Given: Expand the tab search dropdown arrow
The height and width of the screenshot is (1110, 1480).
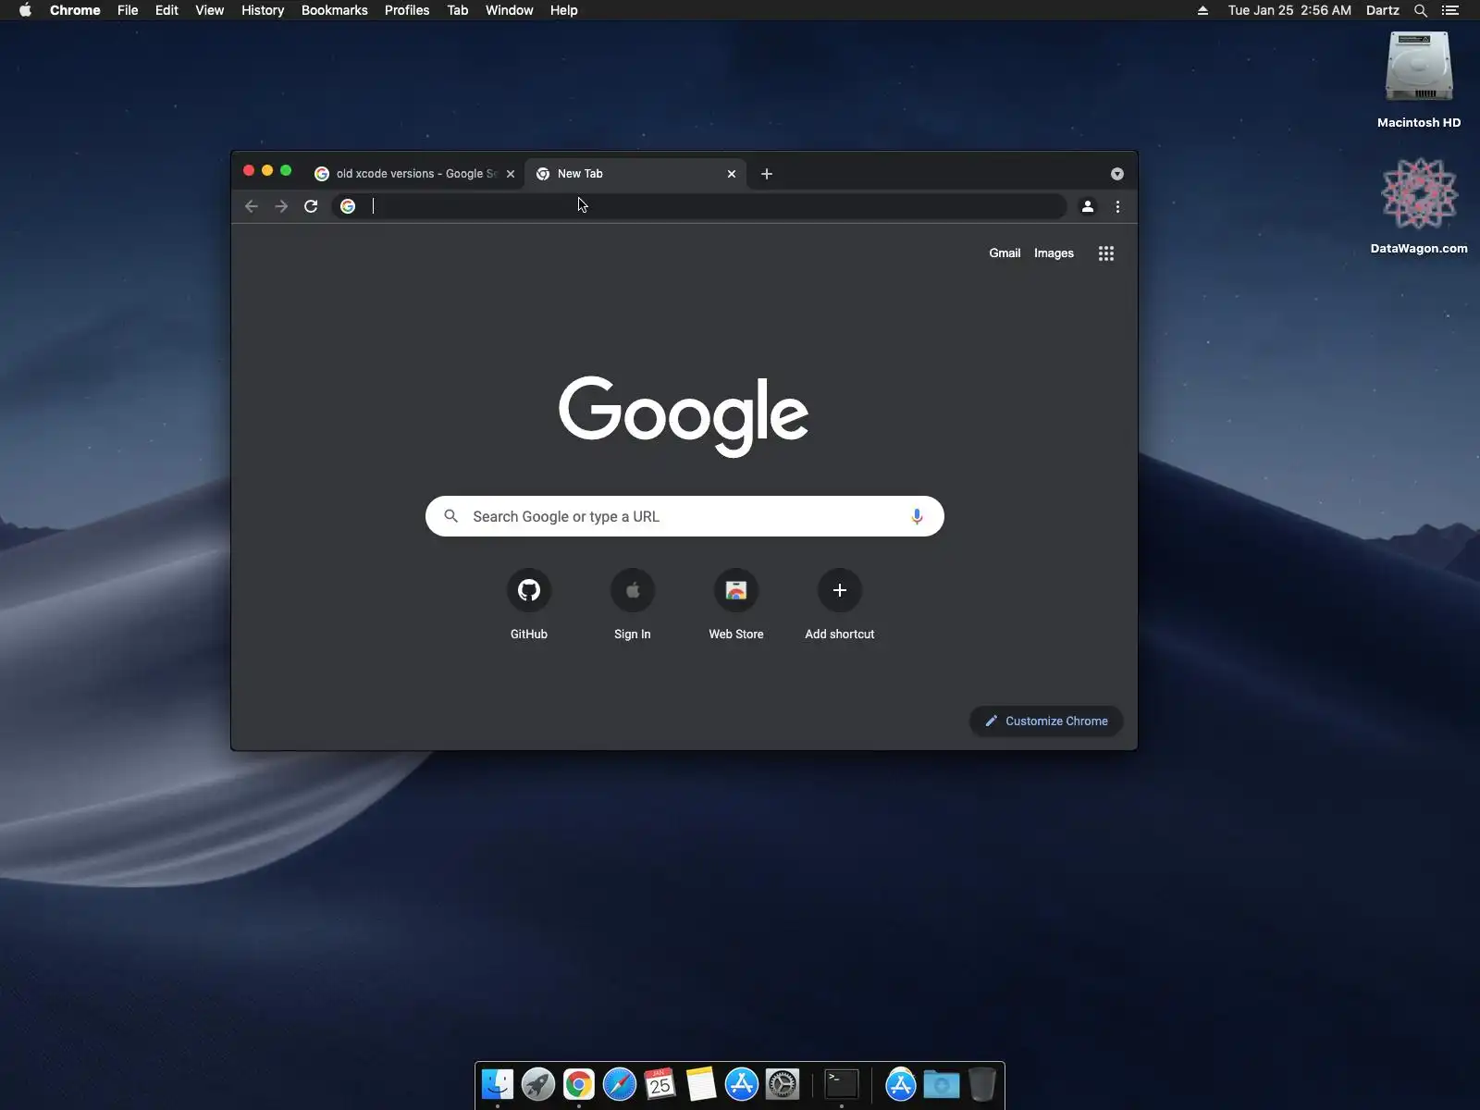Looking at the screenshot, I should pos(1117,174).
